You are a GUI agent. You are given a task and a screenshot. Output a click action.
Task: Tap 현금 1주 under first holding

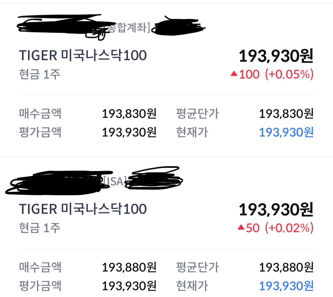[x=40, y=74]
